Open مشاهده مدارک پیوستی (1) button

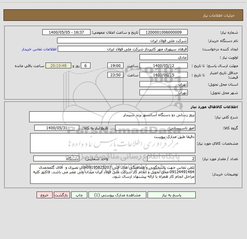(x=117, y=195)
